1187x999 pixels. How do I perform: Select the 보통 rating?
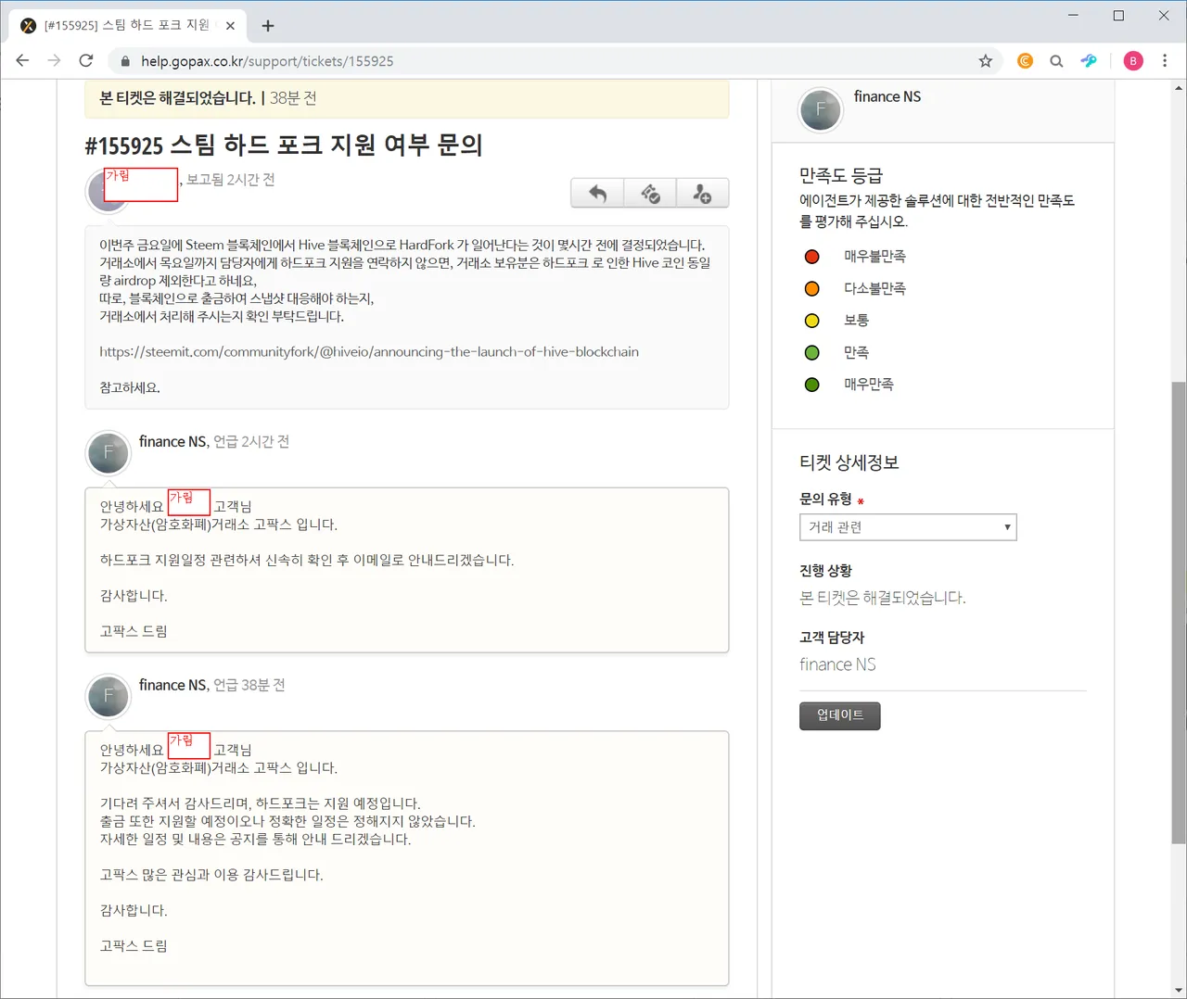[x=811, y=321]
